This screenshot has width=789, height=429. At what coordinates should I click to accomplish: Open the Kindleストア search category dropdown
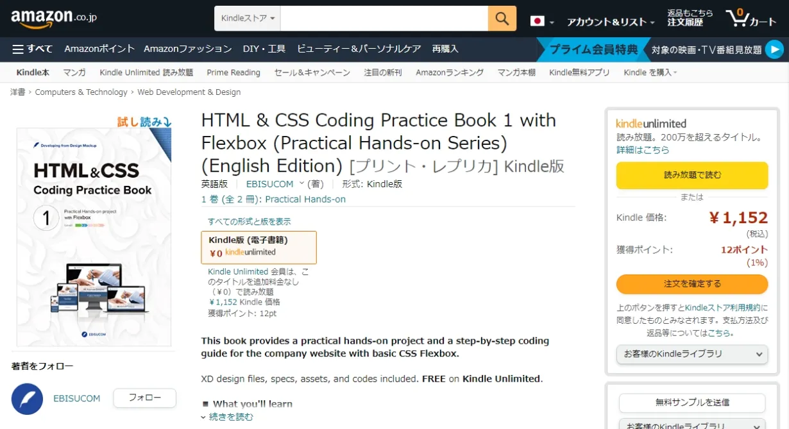click(248, 19)
